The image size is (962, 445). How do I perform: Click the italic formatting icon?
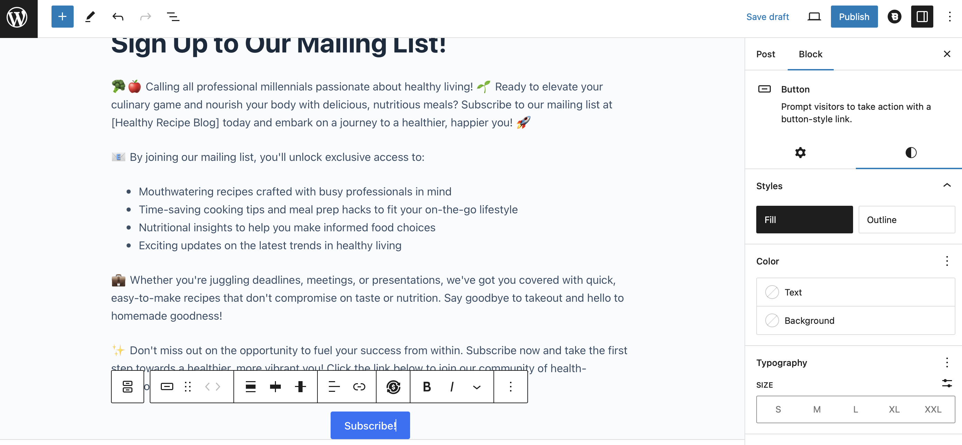452,386
